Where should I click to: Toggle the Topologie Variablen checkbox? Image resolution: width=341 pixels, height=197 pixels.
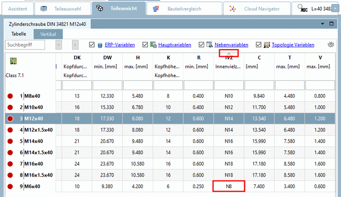(259, 45)
